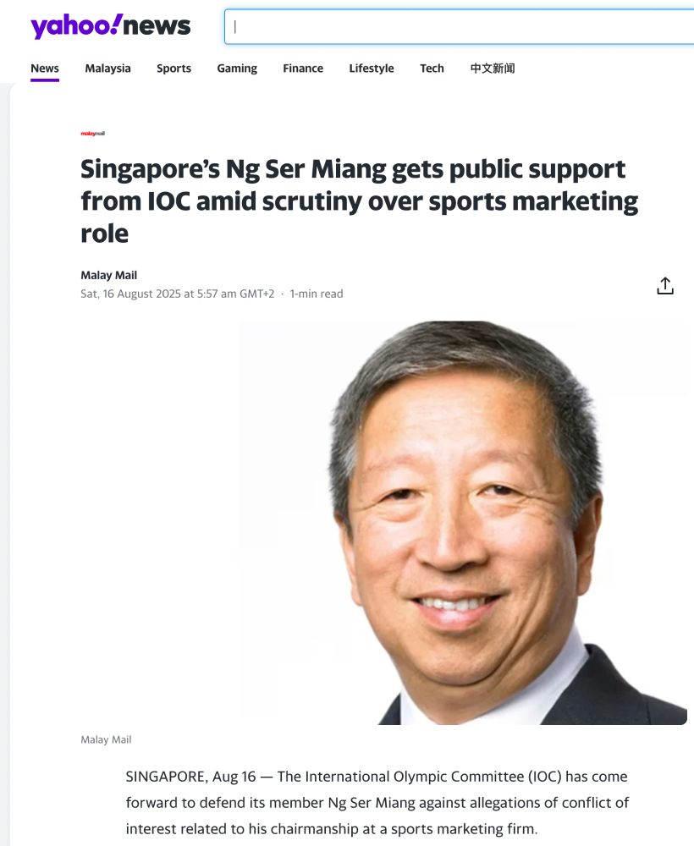This screenshot has width=694, height=846.
Task: Select the News tab
Action: [x=45, y=69]
